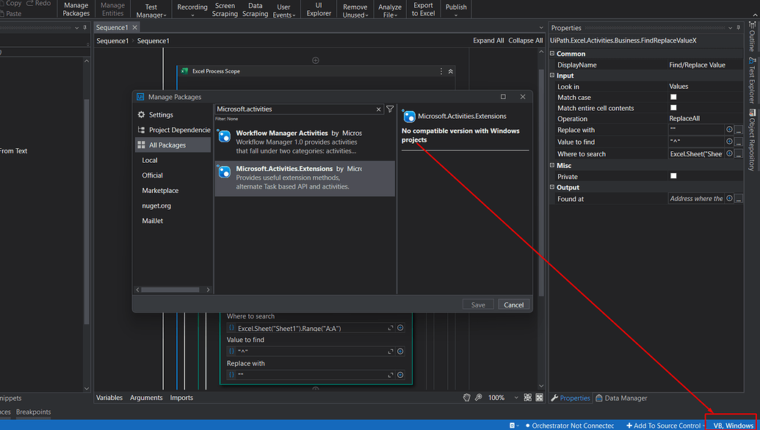Screen dimensions: 760x430
Task: Open the UI Explorer
Action: [319, 9]
